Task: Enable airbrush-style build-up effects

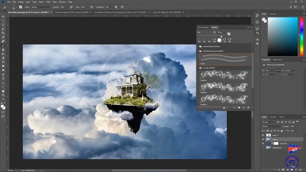Action: 92,7
